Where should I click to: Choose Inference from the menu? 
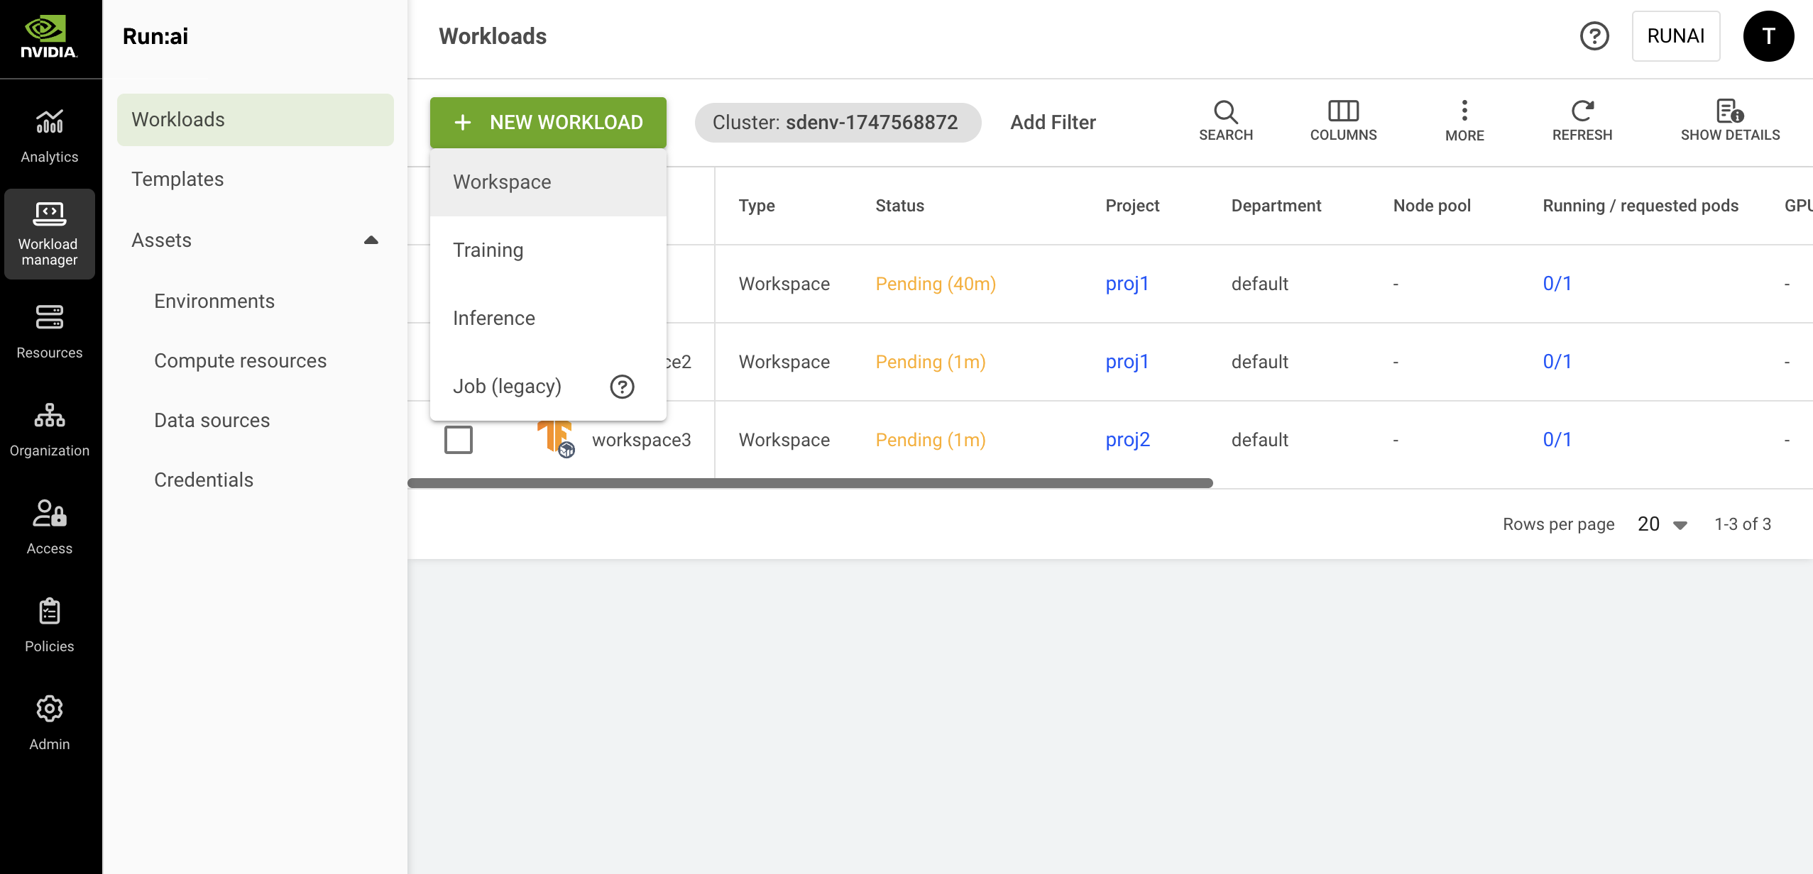(x=494, y=319)
